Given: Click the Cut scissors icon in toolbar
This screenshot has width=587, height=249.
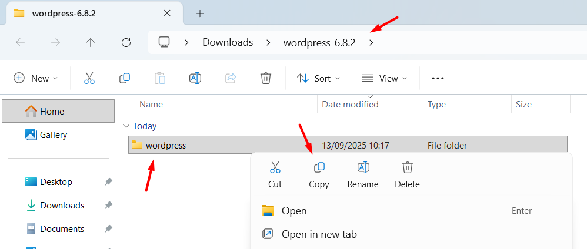Looking at the screenshot, I should [89, 78].
